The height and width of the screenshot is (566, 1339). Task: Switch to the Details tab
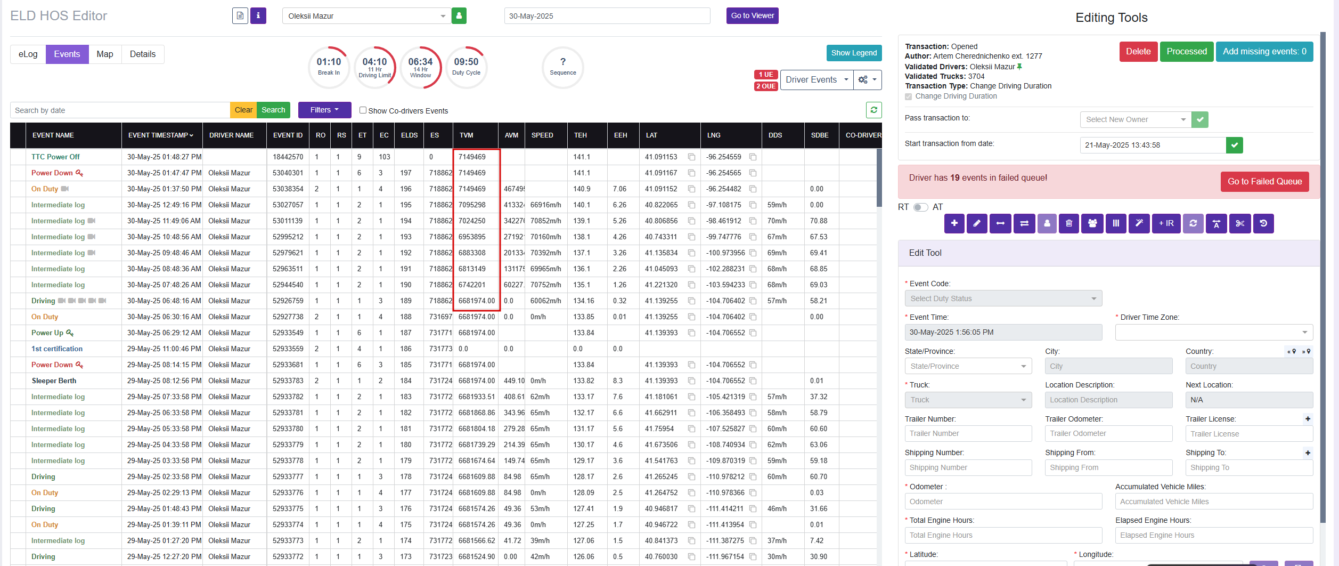143,54
